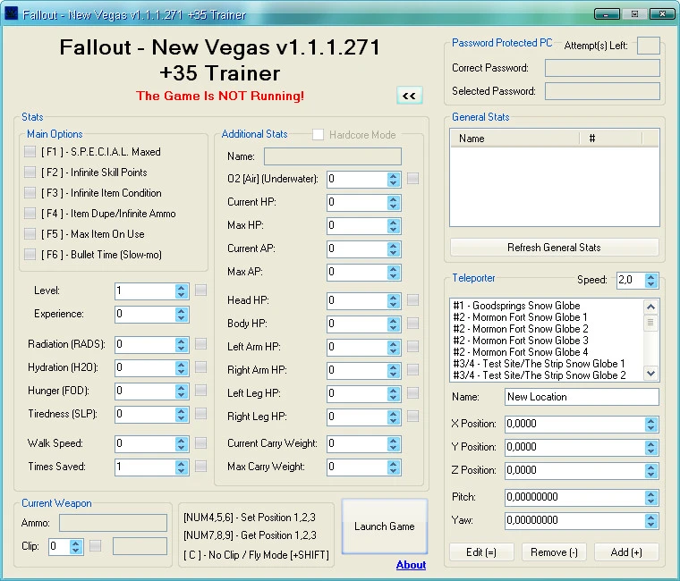Click Refresh General Stats button
The width and height of the screenshot is (680, 581).
pos(554,248)
